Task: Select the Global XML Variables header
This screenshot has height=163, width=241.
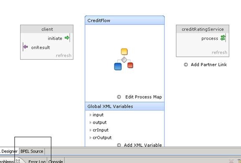Action: 125,106
